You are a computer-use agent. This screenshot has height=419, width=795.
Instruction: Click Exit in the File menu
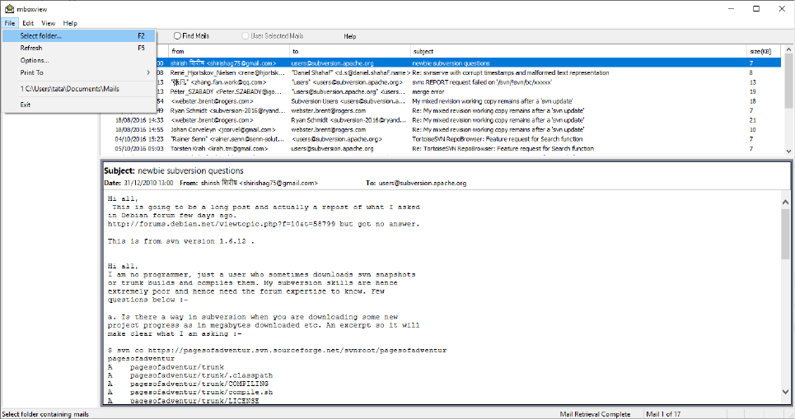[79, 105]
